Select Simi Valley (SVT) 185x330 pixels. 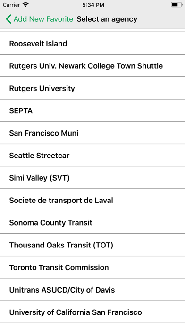(92, 178)
